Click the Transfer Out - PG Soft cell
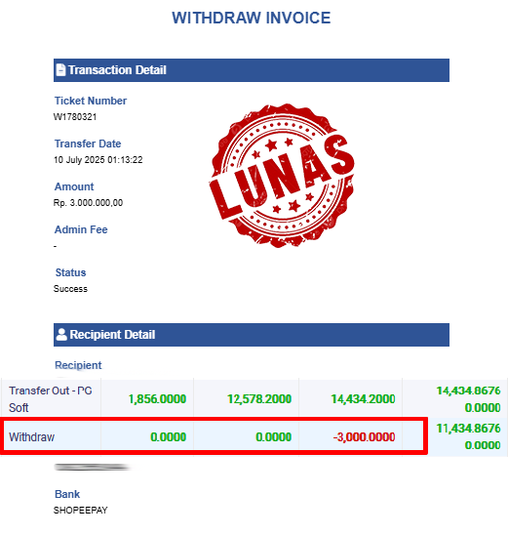Image resolution: width=508 pixels, height=535 pixels. point(51,399)
